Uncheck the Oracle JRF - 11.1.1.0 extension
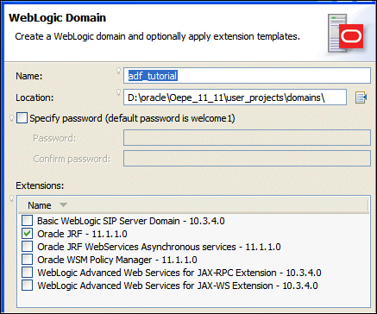The height and width of the screenshot is (314, 377). (x=28, y=234)
